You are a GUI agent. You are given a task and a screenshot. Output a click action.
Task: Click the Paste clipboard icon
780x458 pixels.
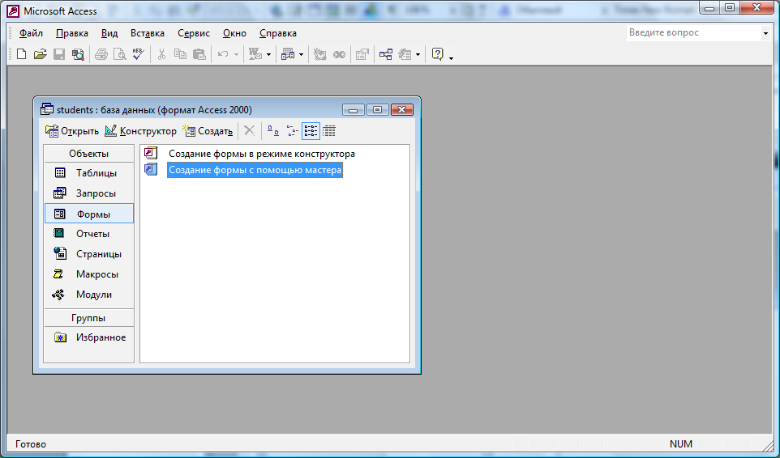(199, 54)
